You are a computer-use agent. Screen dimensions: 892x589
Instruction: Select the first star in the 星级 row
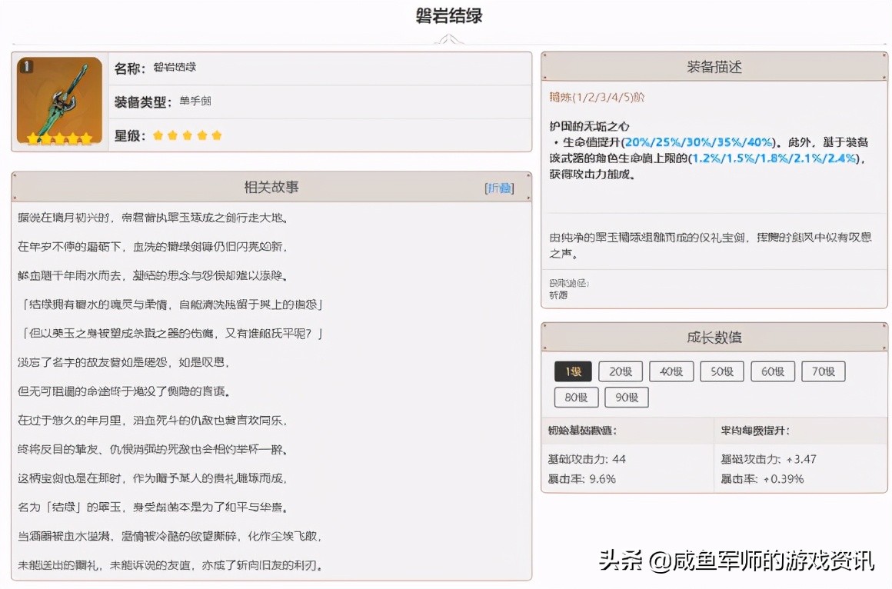[x=158, y=135]
